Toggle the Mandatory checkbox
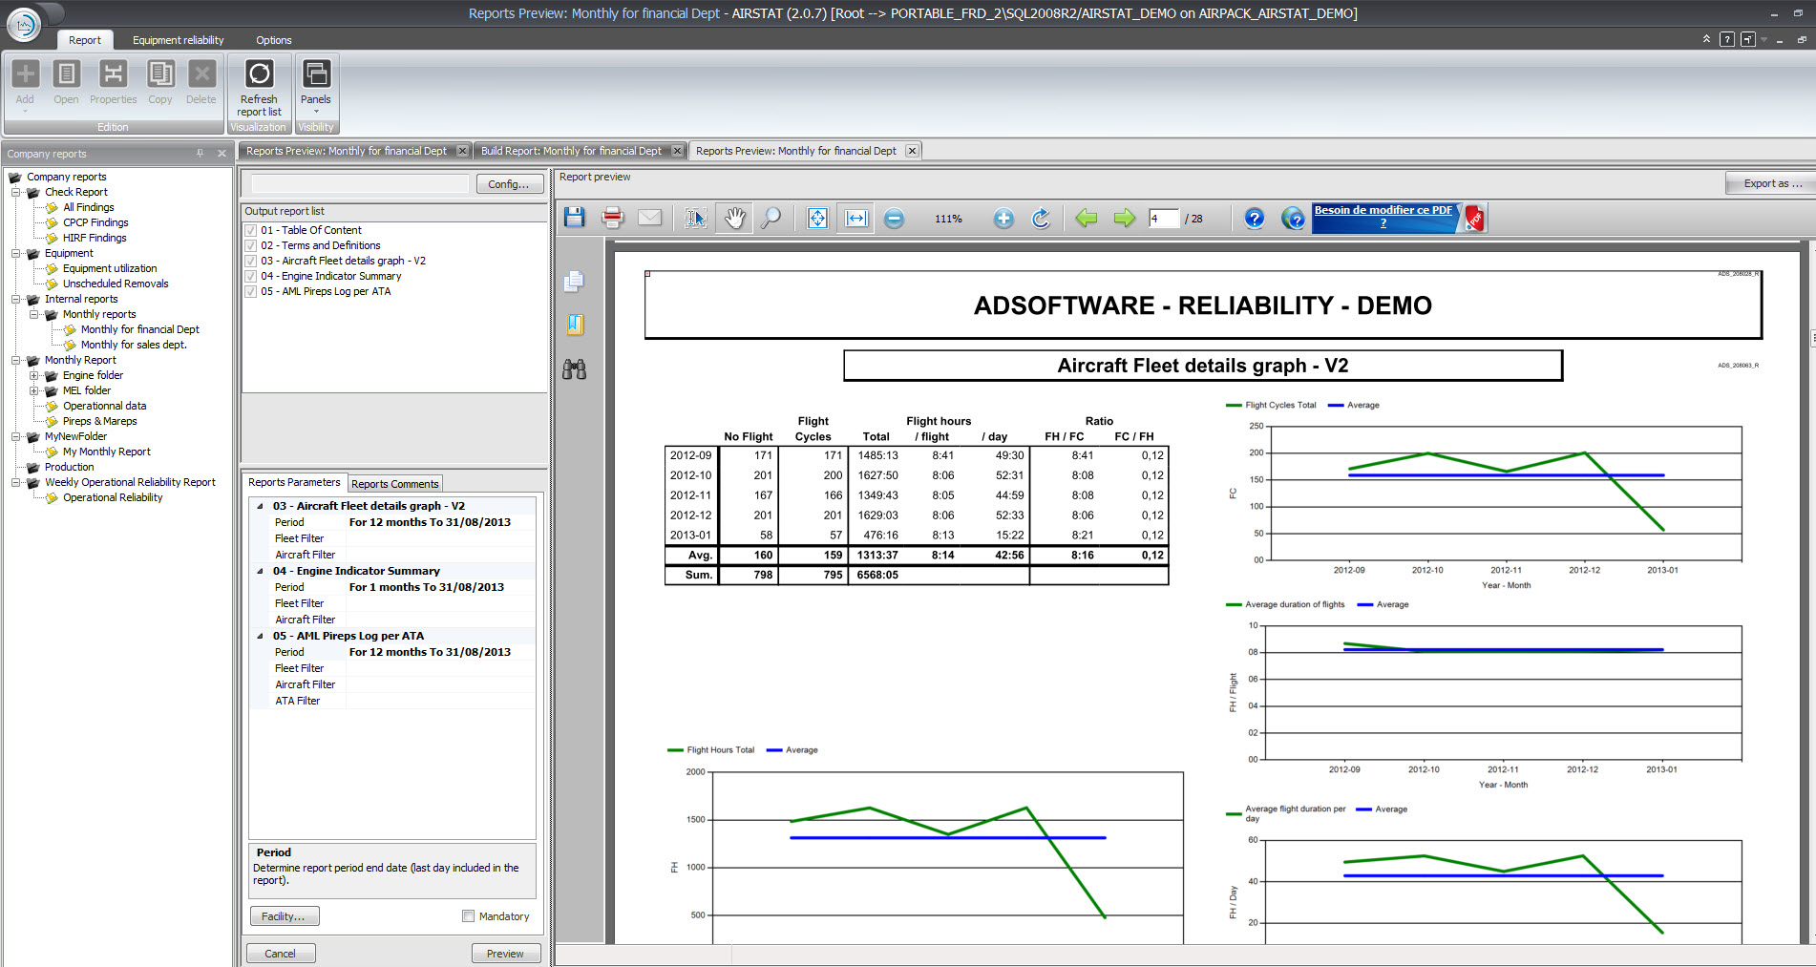1816x967 pixels. tap(468, 916)
